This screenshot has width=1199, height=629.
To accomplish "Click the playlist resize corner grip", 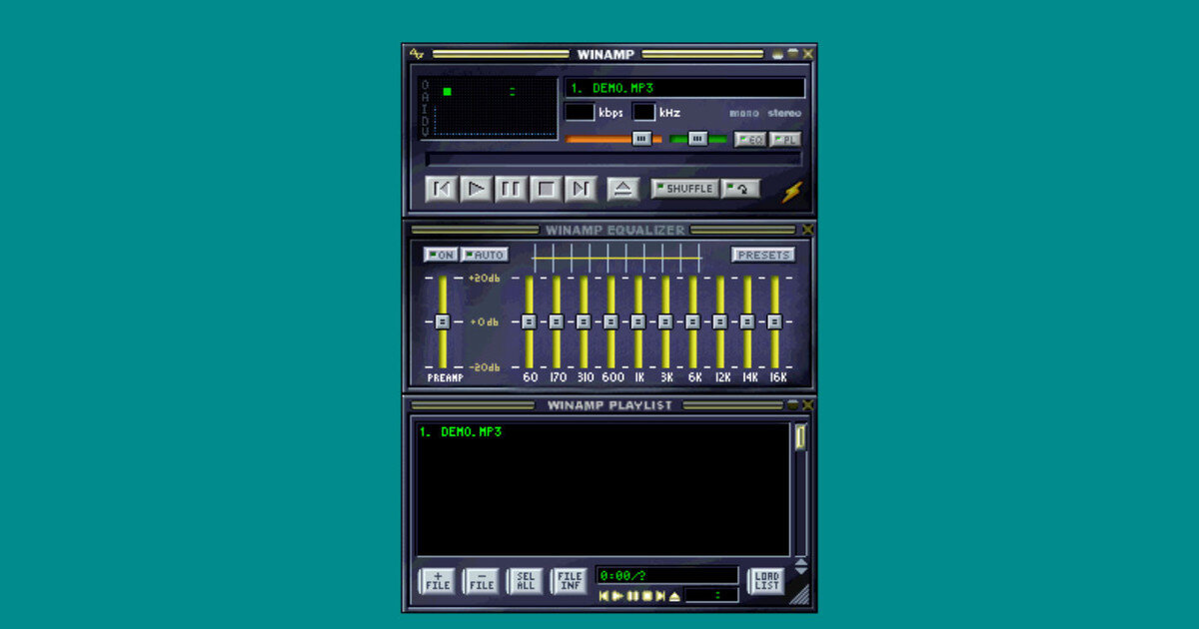I will [799, 595].
